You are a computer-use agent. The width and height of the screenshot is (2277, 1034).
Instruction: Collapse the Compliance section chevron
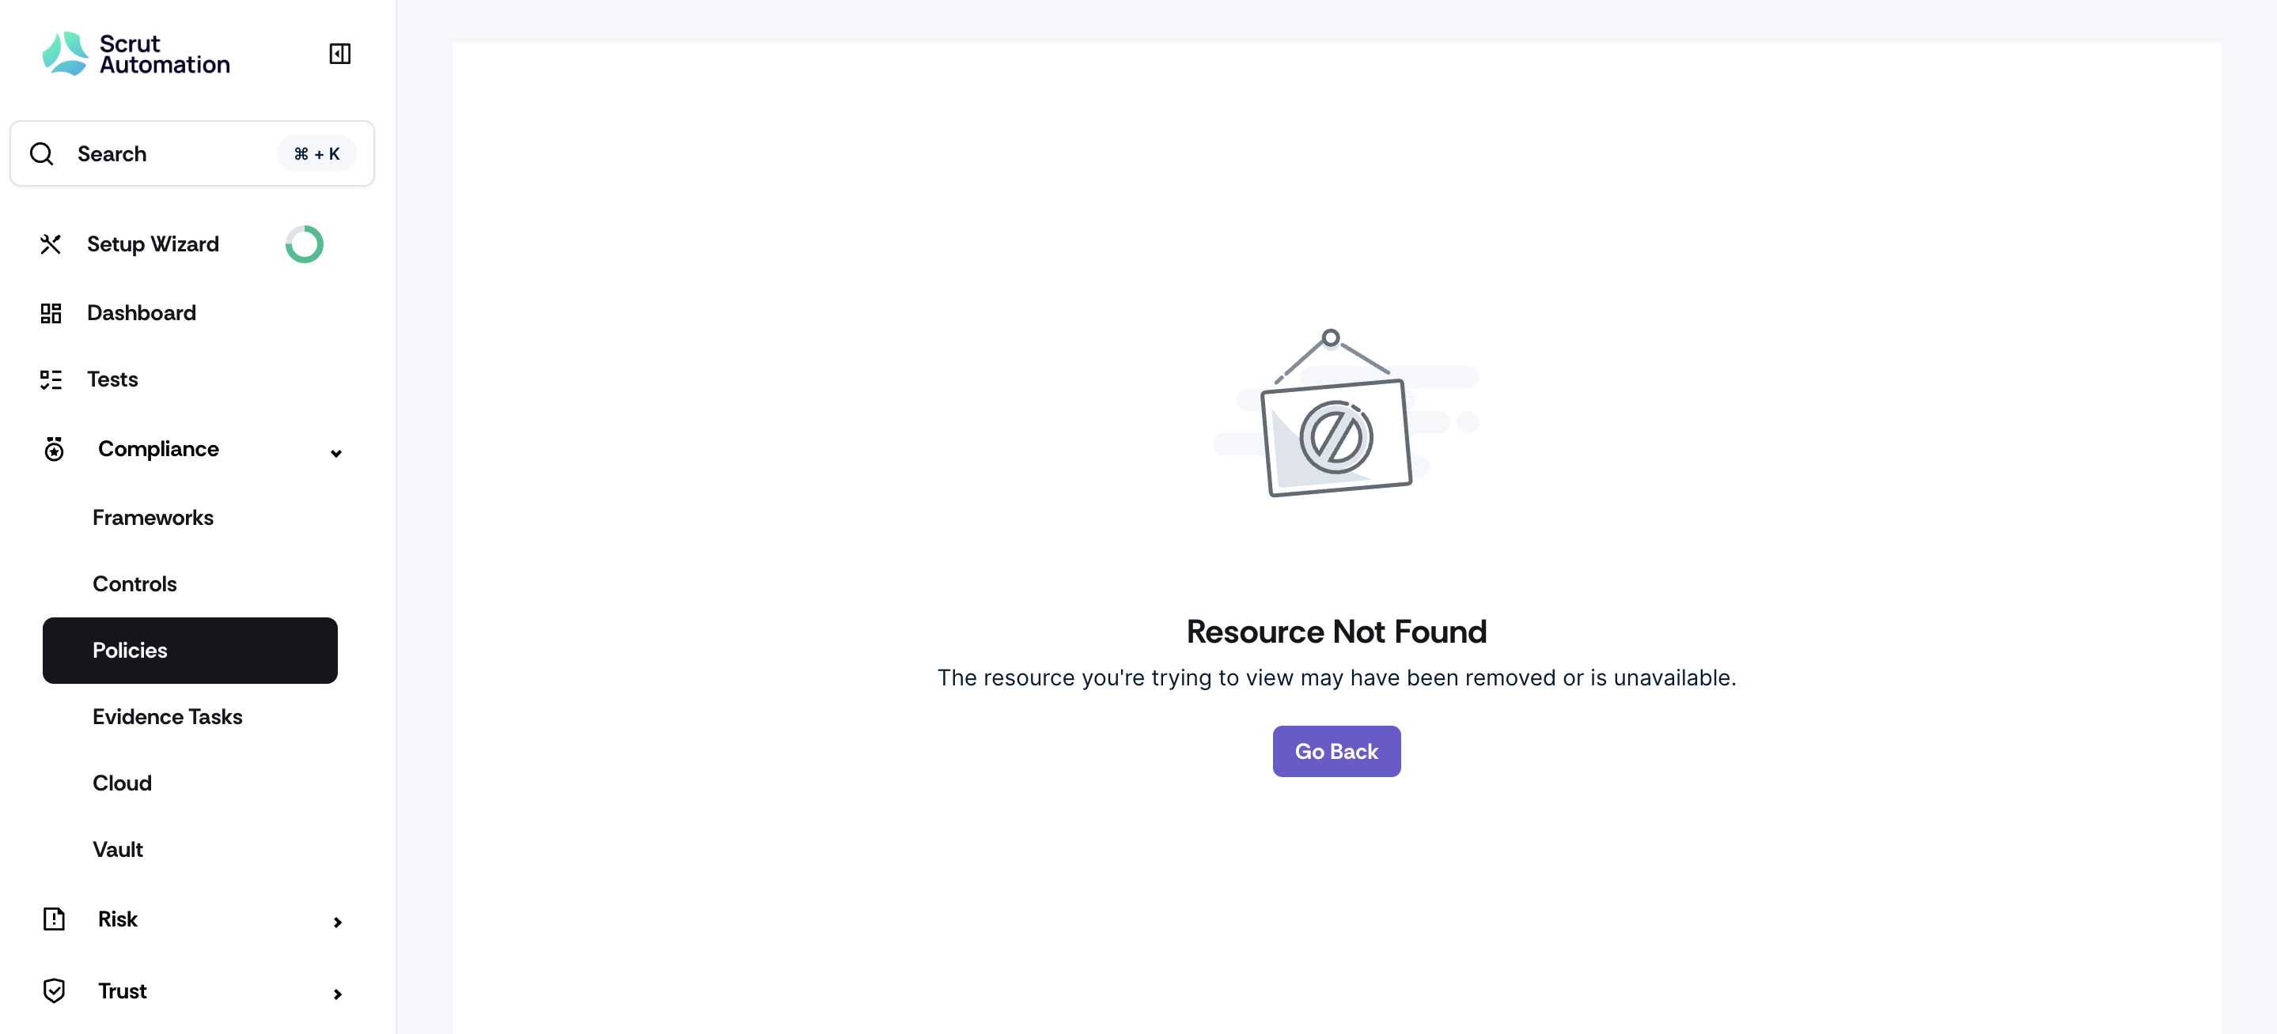click(336, 453)
